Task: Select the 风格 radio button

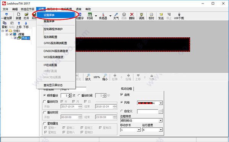Action: 121,102
